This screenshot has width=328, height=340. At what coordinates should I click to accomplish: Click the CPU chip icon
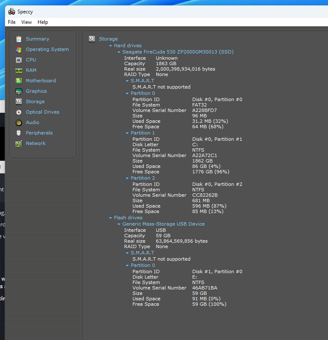19,60
